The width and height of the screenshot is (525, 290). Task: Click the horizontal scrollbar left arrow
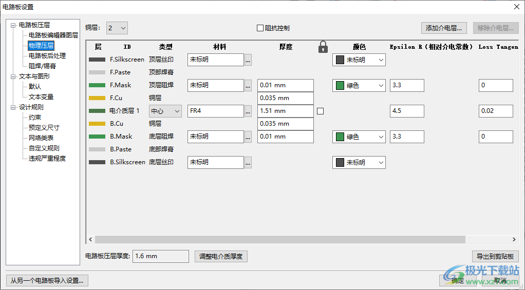click(x=90, y=240)
